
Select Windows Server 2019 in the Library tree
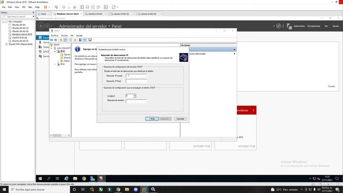[22, 34]
